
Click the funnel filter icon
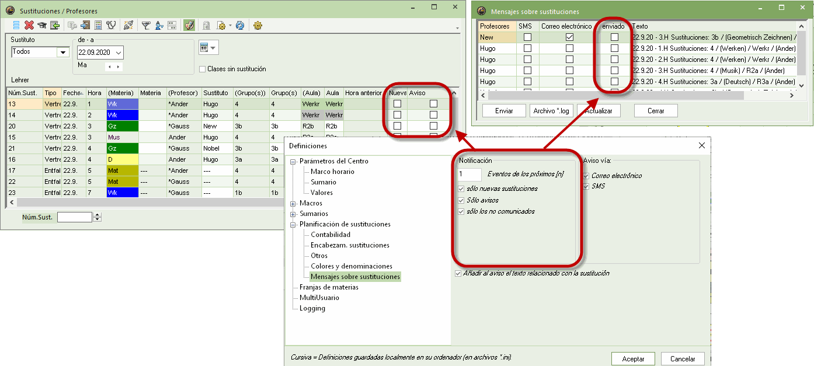[x=146, y=25]
